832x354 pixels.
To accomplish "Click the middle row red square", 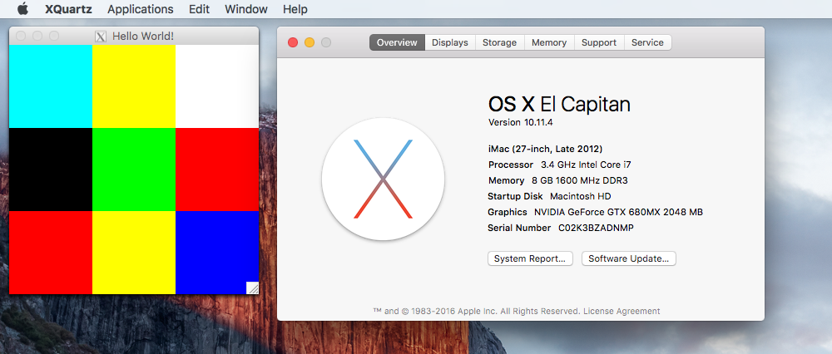I will (x=217, y=170).
